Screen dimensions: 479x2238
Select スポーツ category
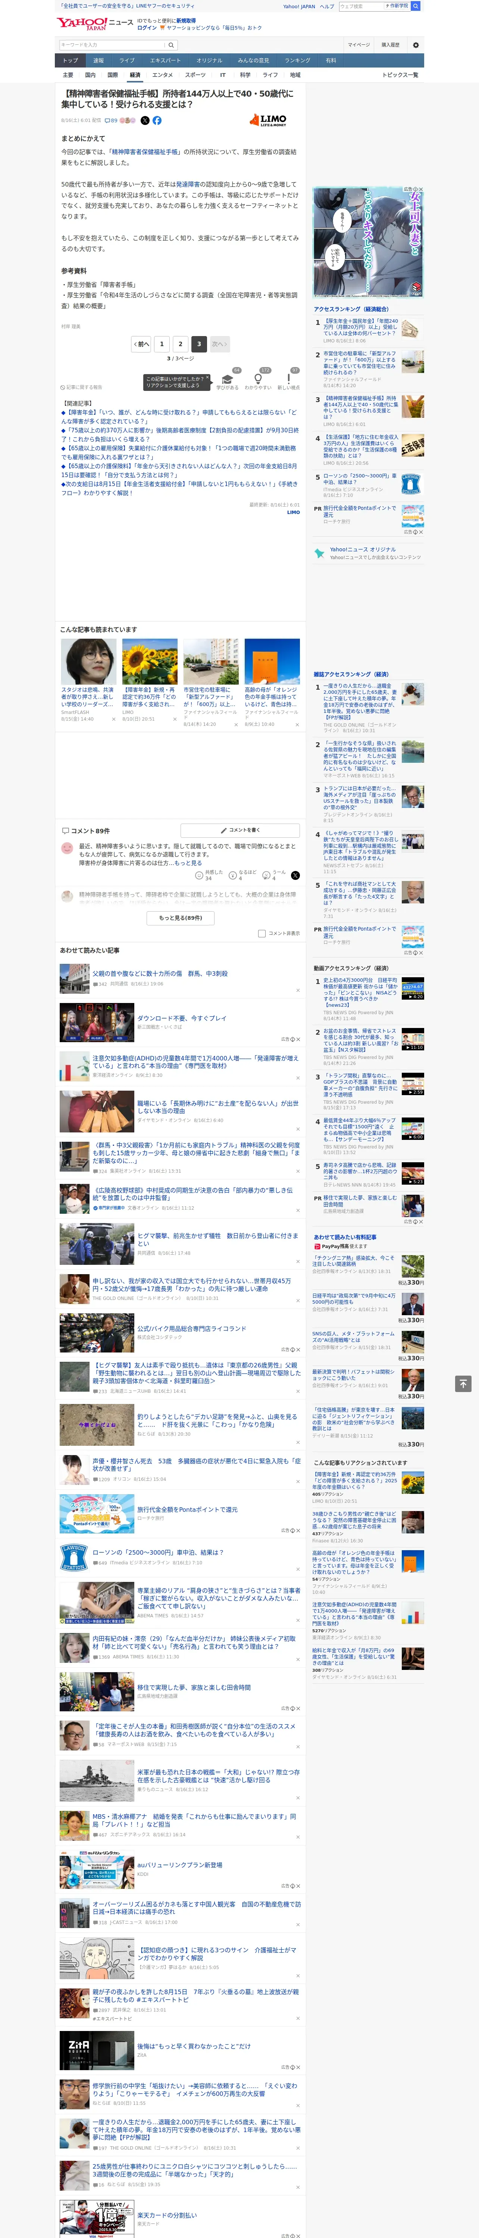point(195,75)
